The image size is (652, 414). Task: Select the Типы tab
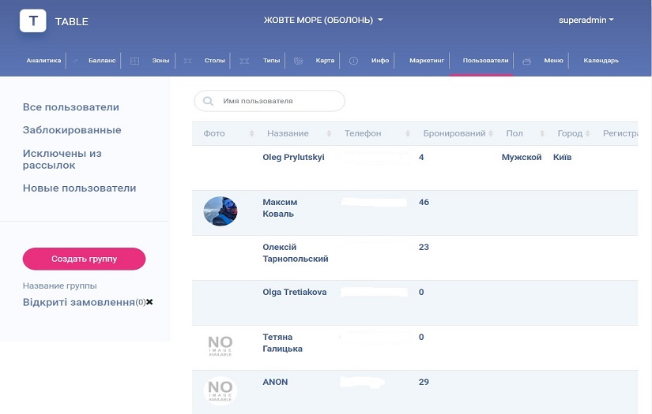coord(271,61)
